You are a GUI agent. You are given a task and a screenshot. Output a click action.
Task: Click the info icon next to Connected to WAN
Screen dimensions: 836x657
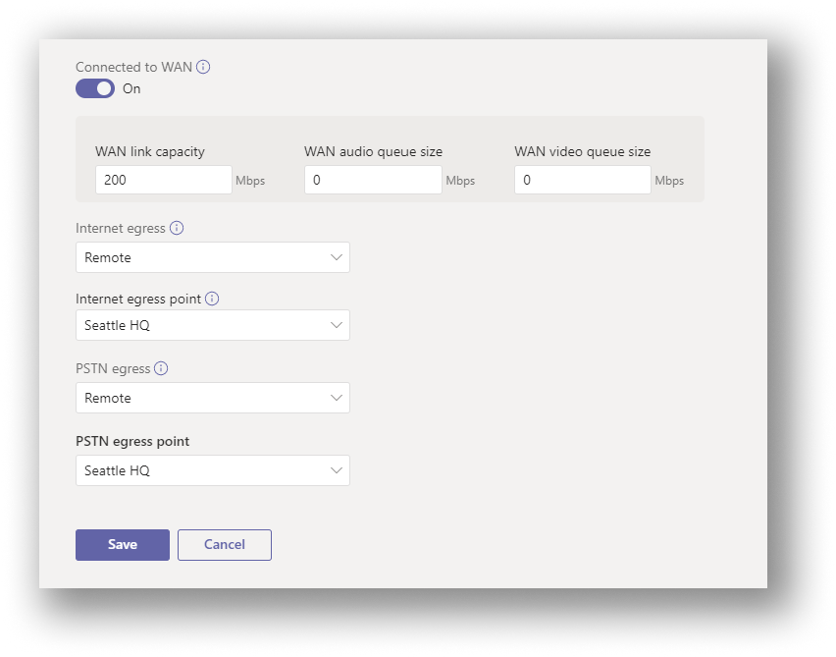click(x=203, y=67)
